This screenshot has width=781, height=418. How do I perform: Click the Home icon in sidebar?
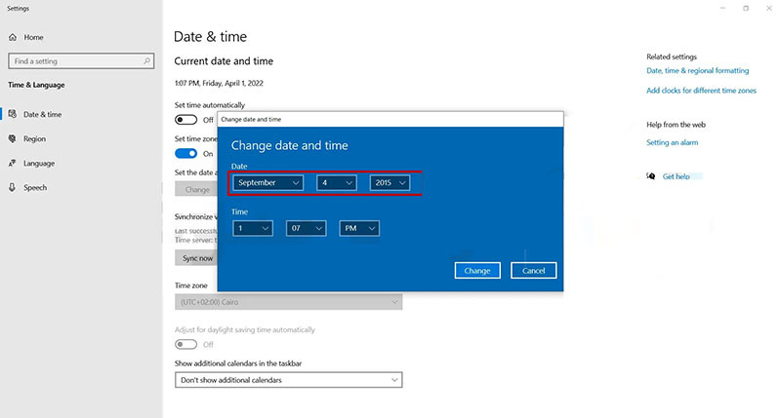tap(13, 37)
